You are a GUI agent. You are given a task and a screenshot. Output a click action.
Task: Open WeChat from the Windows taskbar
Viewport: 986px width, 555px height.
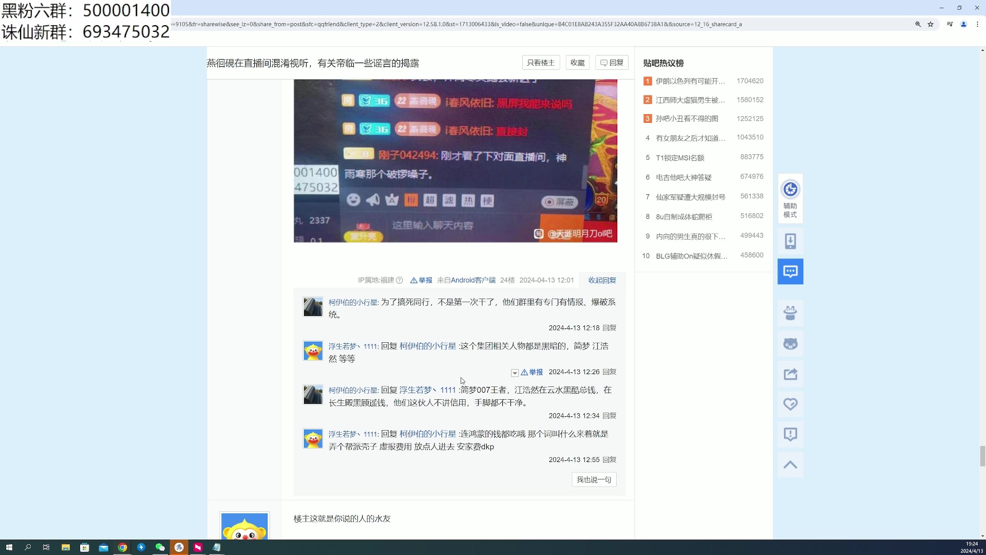tap(160, 547)
